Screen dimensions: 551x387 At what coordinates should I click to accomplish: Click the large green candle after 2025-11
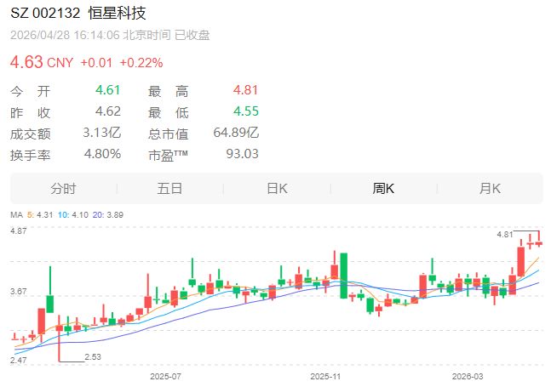tap(344, 276)
